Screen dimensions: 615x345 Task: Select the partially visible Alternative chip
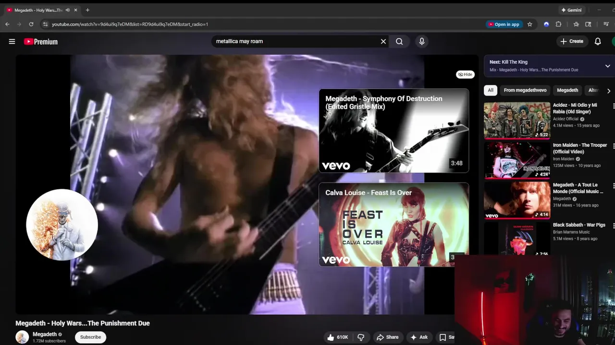click(593, 90)
